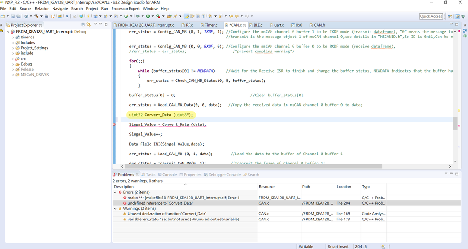Image resolution: width=468 pixels, height=249 pixels.
Task: Open the Refactor menu
Action: click(41, 8)
